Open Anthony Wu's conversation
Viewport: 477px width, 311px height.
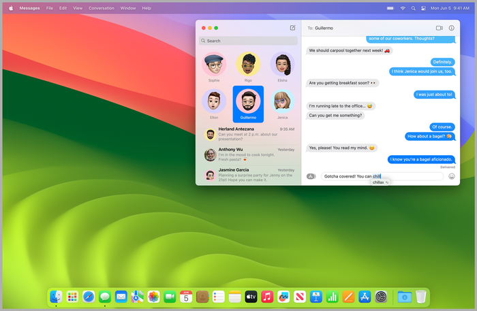tap(249, 154)
